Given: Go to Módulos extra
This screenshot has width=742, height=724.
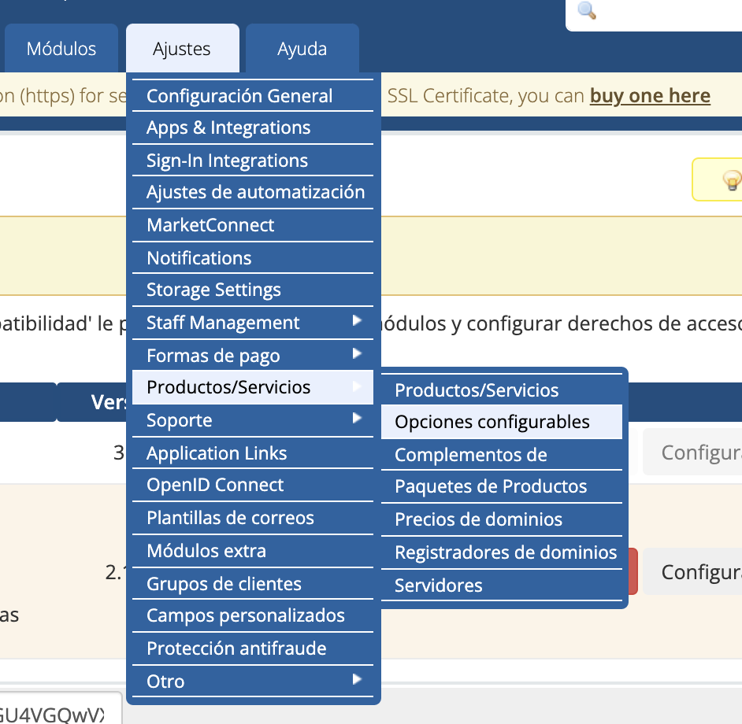Looking at the screenshot, I should point(253,551).
